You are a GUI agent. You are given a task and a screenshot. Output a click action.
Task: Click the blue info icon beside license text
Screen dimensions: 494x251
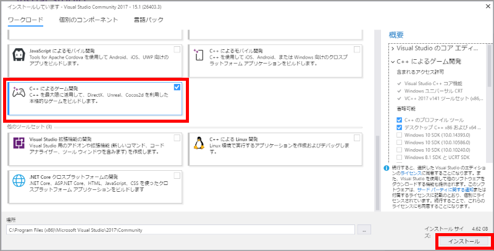[387, 168]
